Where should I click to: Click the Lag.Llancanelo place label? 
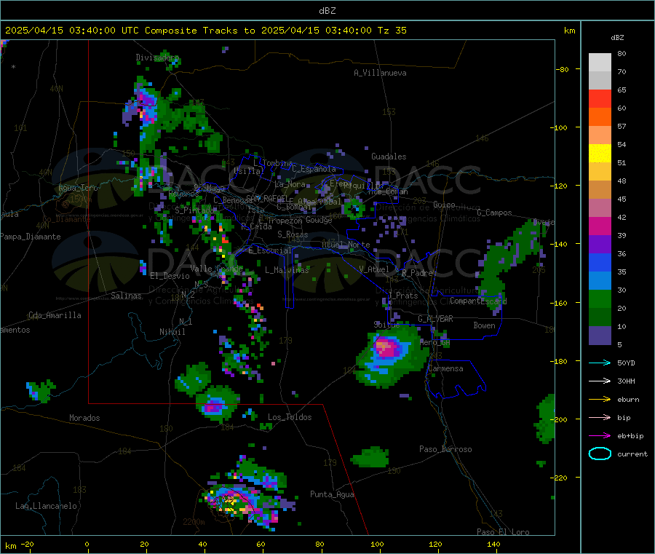tap(46, 506)
